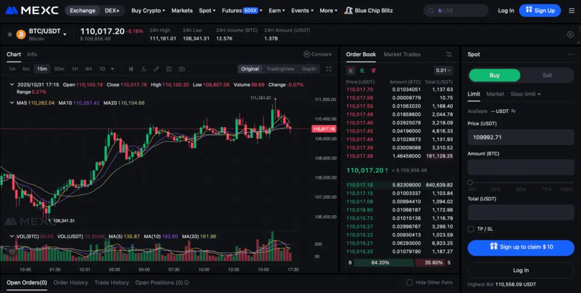
Task: Switch to the Buy side toggle
Action: click(x=494, y=75)
